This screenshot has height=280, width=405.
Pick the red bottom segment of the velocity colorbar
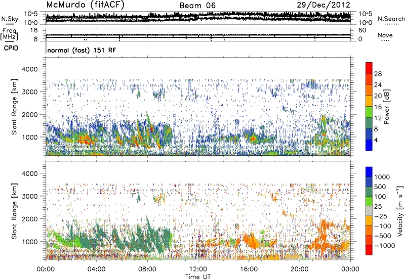[x=369, y=250]
